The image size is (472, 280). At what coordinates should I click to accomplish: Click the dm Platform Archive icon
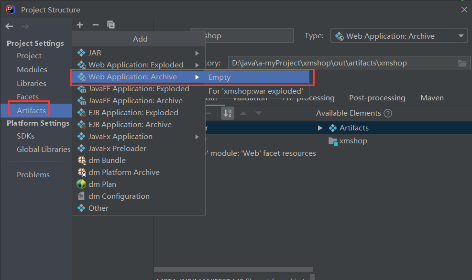click(x=82, y=172)
